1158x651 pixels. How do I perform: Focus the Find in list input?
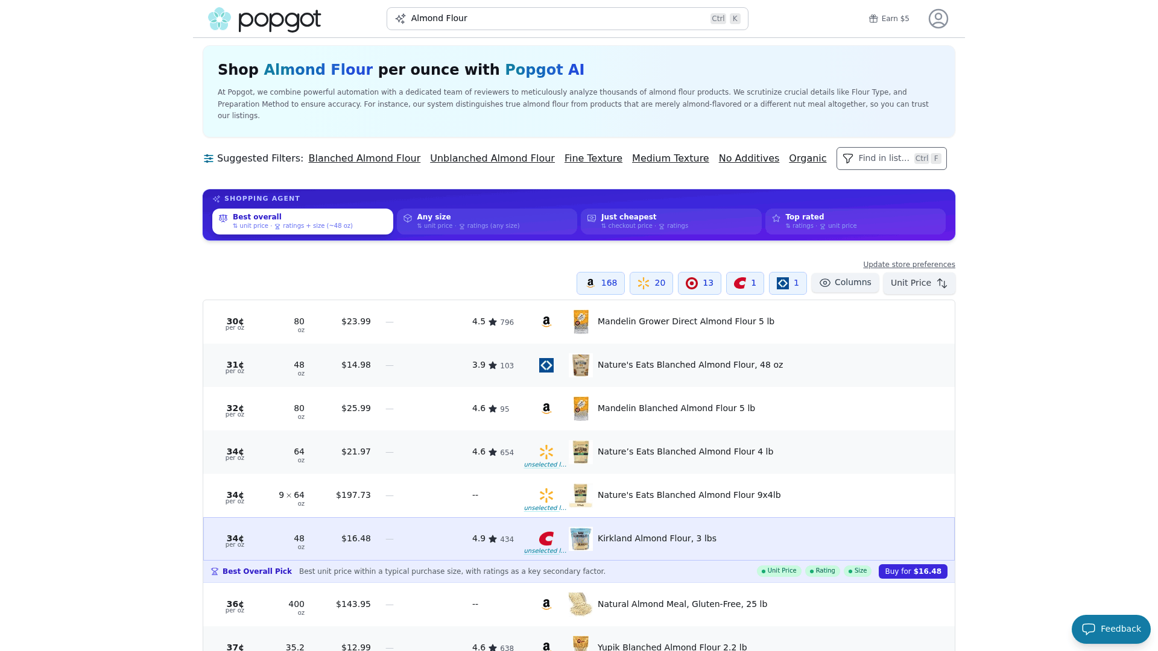(x=891, y=159)
